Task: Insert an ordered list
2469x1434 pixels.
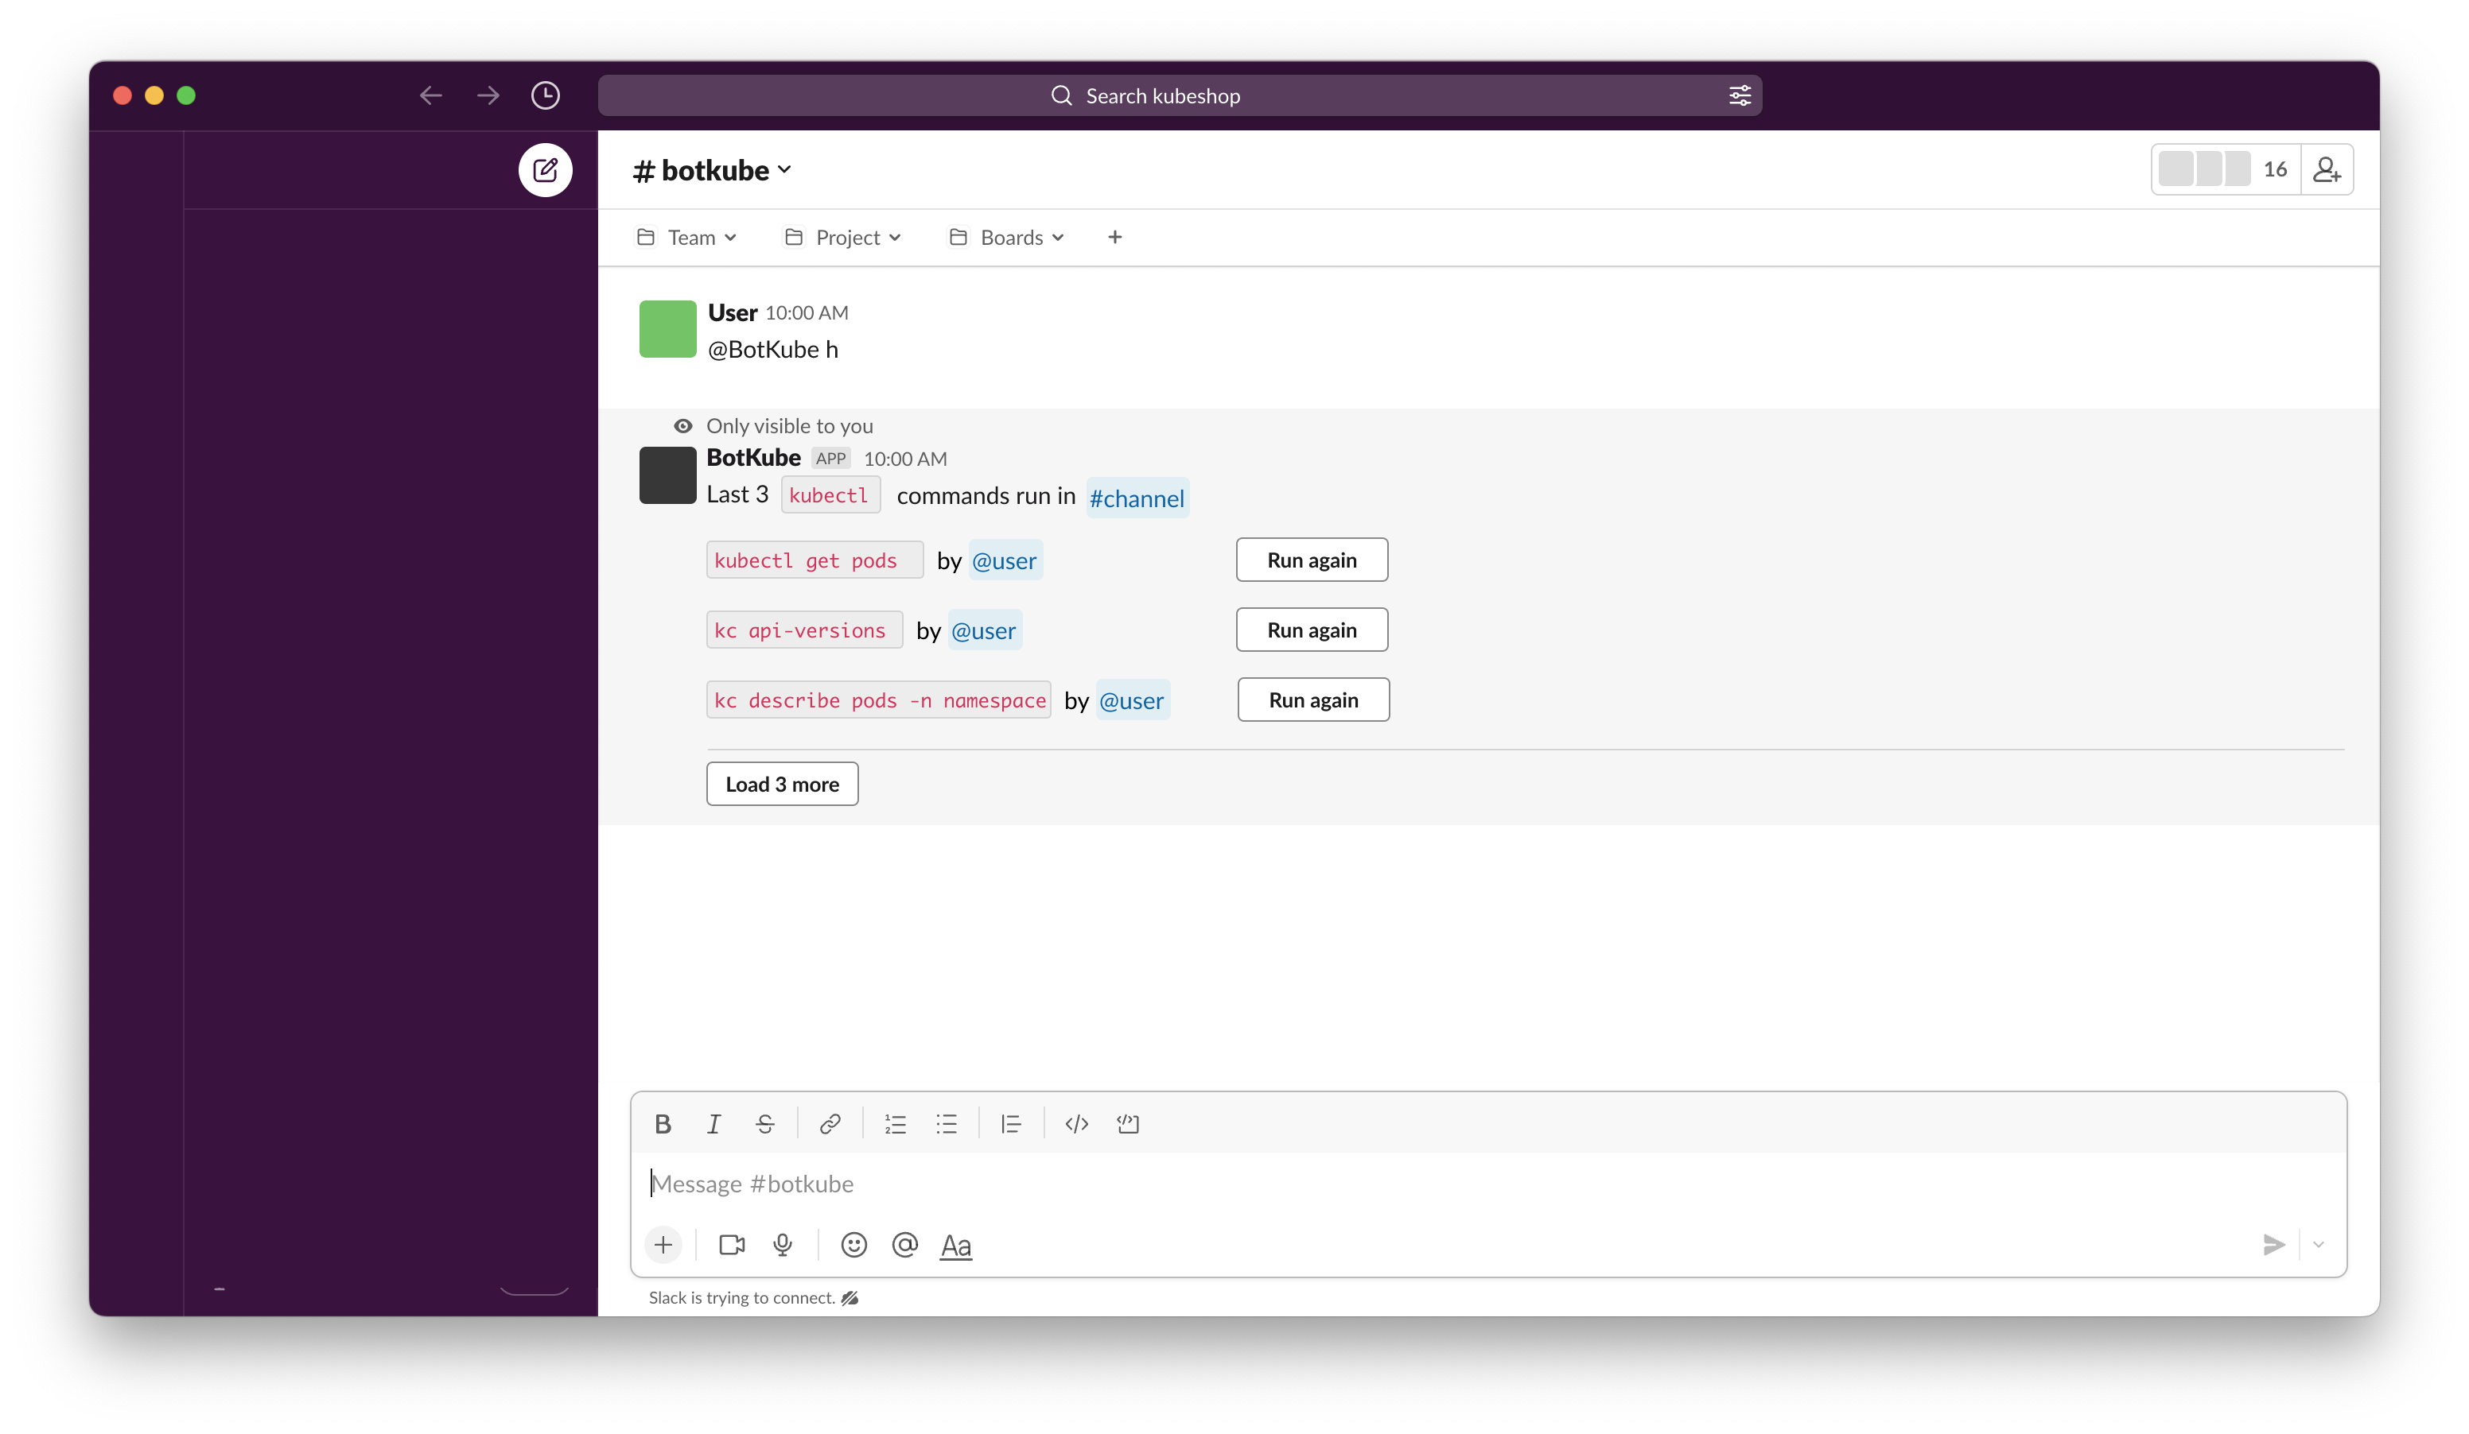Action: [896, 1124]
